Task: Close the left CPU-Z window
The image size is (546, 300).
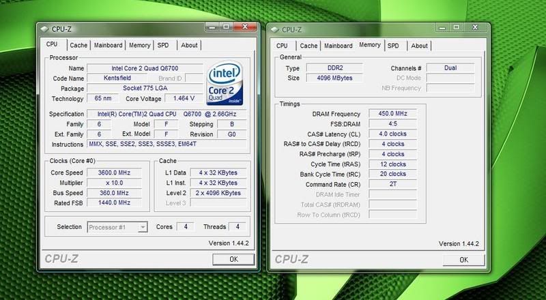Action: tap(245, 27)
